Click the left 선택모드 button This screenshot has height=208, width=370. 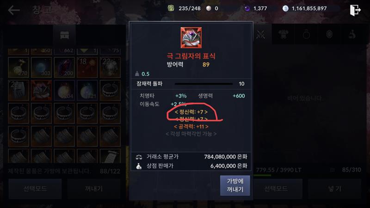tap(35, 189)
